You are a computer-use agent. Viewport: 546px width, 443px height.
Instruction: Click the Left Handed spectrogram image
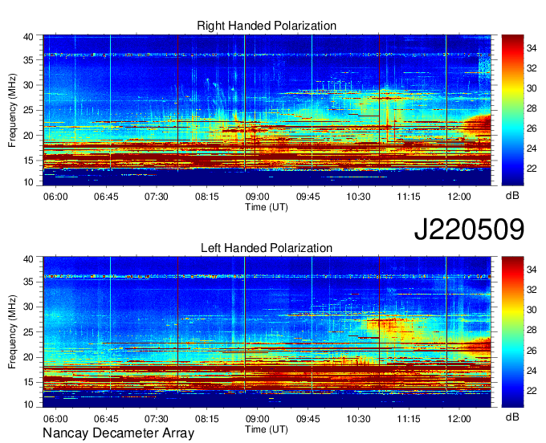(267, 332)
